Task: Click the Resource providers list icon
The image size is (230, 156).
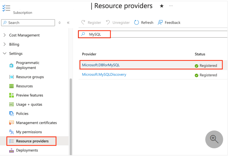Action: coord(11,141)
